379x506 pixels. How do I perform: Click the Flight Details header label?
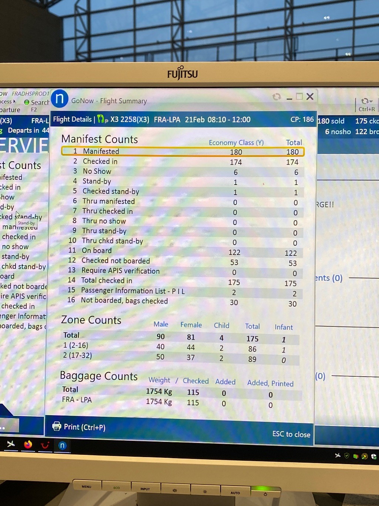(72, 119)
